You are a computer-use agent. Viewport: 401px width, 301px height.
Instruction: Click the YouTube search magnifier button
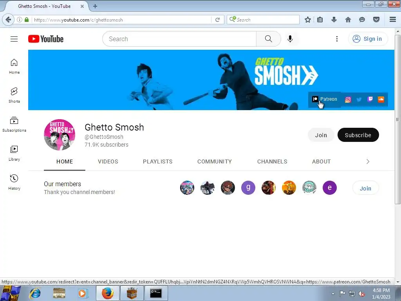[x=268, y=39]
